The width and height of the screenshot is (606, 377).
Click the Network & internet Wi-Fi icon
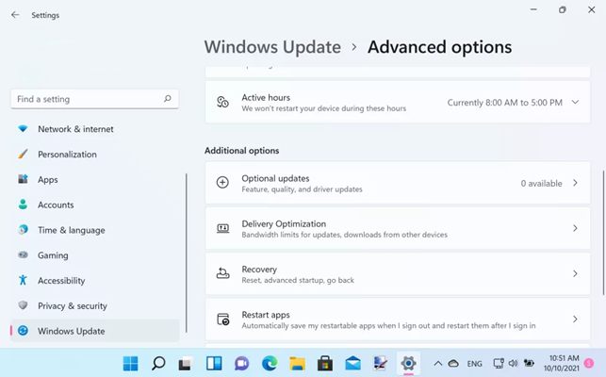[x=23, y=129]
